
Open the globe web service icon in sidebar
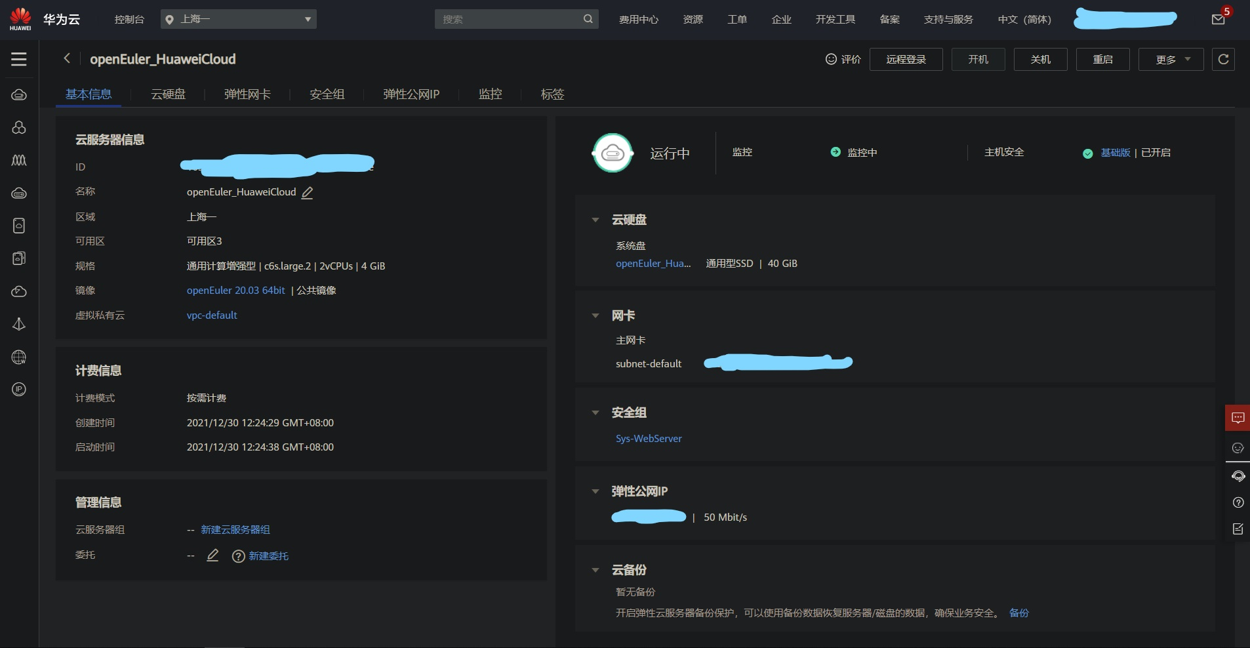(x=19, y=357)
